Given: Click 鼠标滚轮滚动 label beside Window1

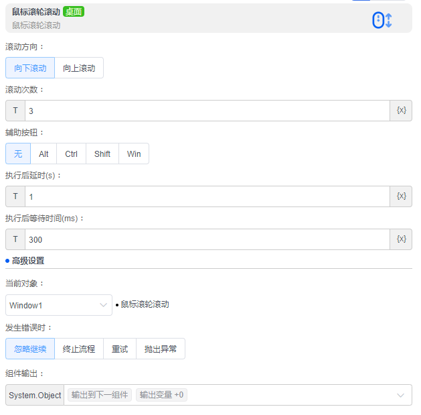Looking at the screenshot, I should coord(145,304).
